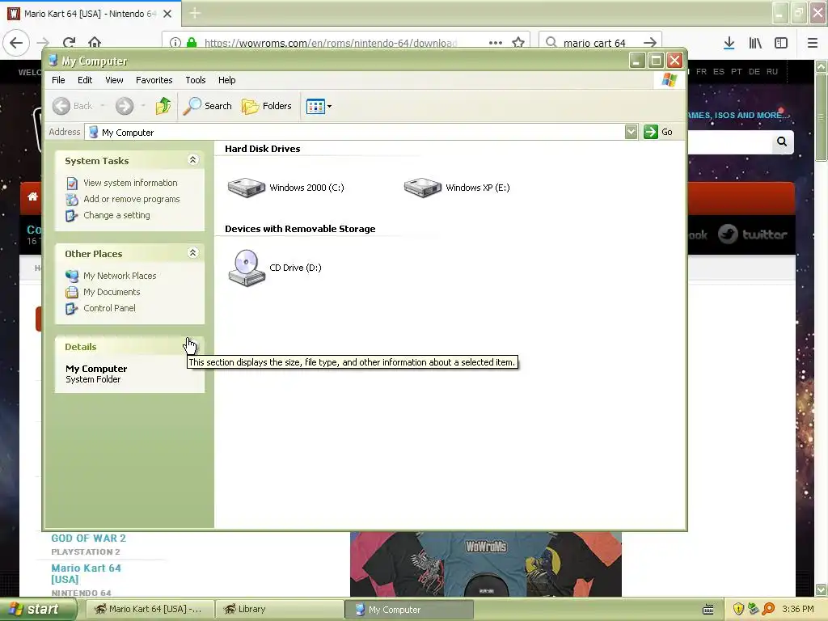Collapse the Details panel header
The width and height of the screenshot is (828, 621).
pos(129,347)
